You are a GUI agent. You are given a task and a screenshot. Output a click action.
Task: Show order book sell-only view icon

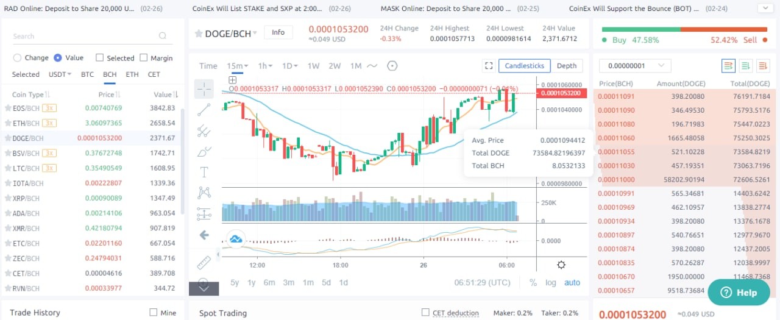762,65
